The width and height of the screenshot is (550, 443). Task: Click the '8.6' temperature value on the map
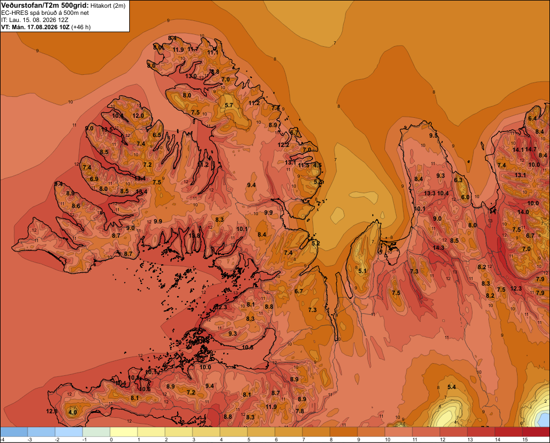pos(76,206)
